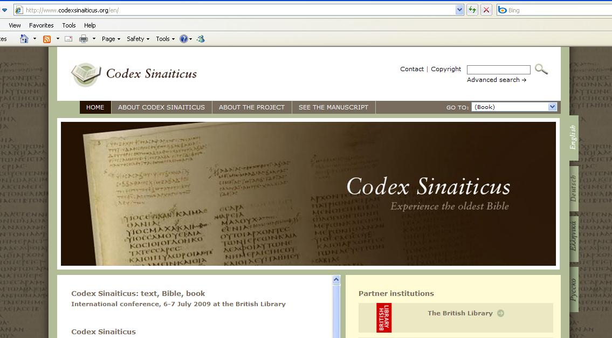Click the British Library red logo
Screen dimensions: 612x338
pyautogui.click(x=384, y=318)
